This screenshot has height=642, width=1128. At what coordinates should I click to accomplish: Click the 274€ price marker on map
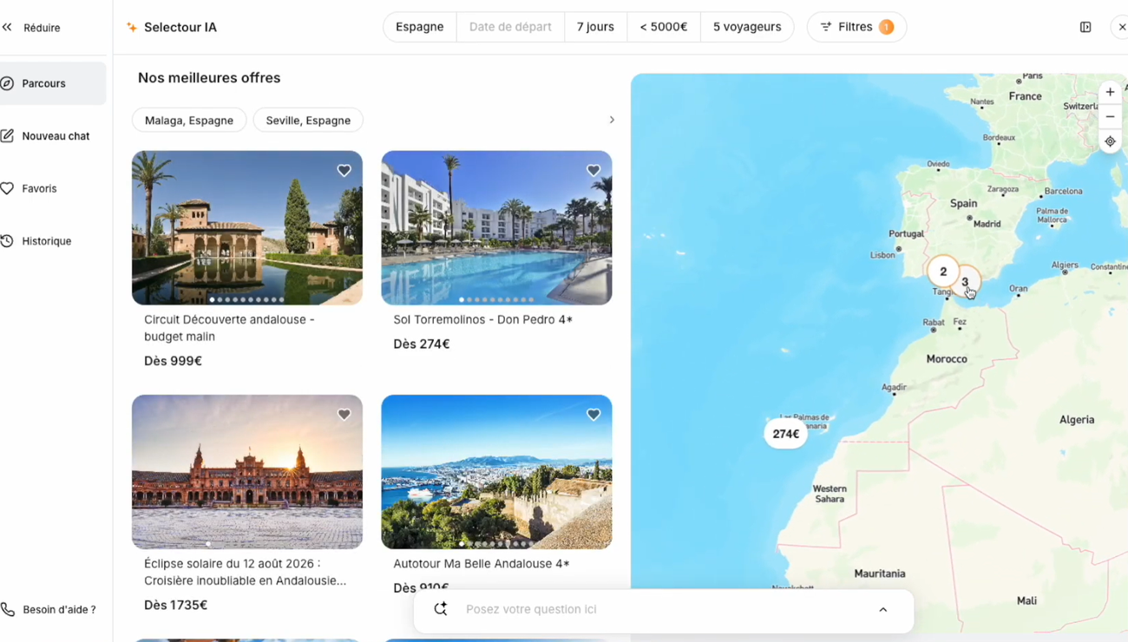pyautogui.click(x=785, y=434)
